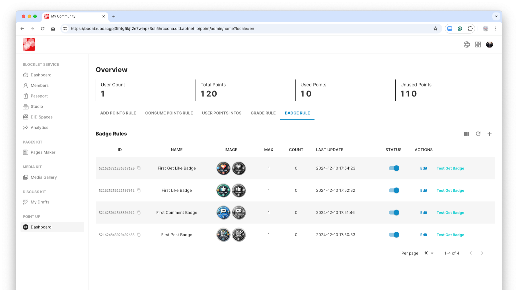Image resolution: width=518 pixels, height=290 pixels.
Task: Disable First Get Like Badge status
Action: (394, 168)
